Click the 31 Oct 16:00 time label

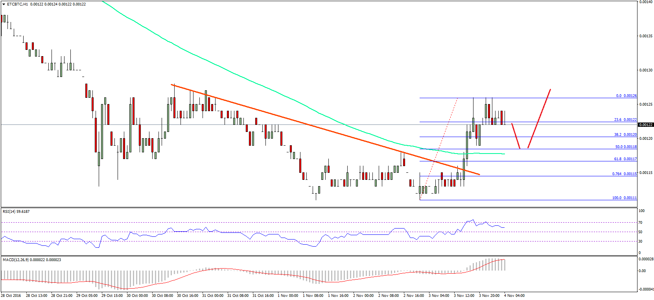(x=263, y=295)
